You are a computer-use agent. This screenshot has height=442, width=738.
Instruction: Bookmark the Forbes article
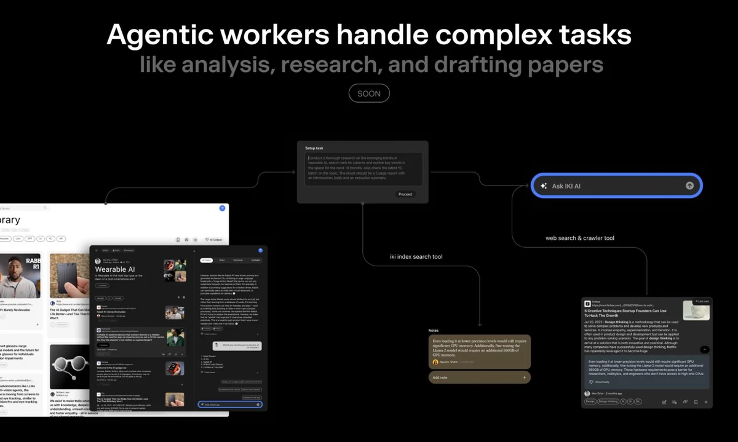click(x=696, y=402)
